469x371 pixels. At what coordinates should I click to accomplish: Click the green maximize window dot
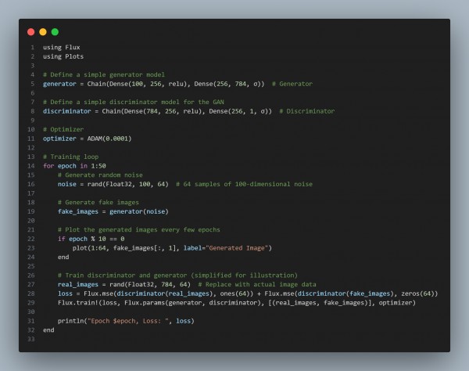pyautogui.click(x=55, y=32)
